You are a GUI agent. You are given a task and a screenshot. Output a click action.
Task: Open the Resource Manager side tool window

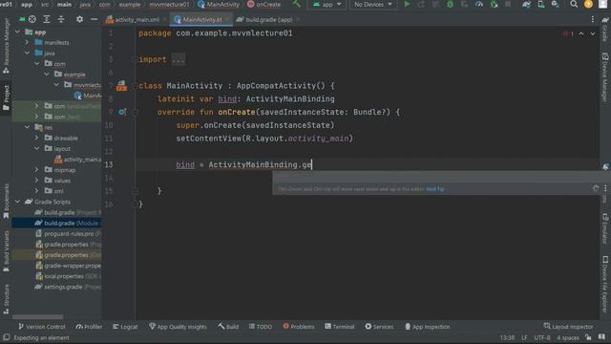click(x=7, y=46)
